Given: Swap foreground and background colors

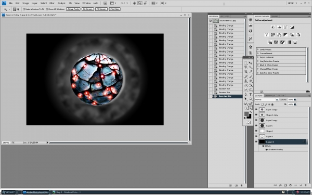Looking at the screenshot, I should pyautogui.click(x=250, y=112).
